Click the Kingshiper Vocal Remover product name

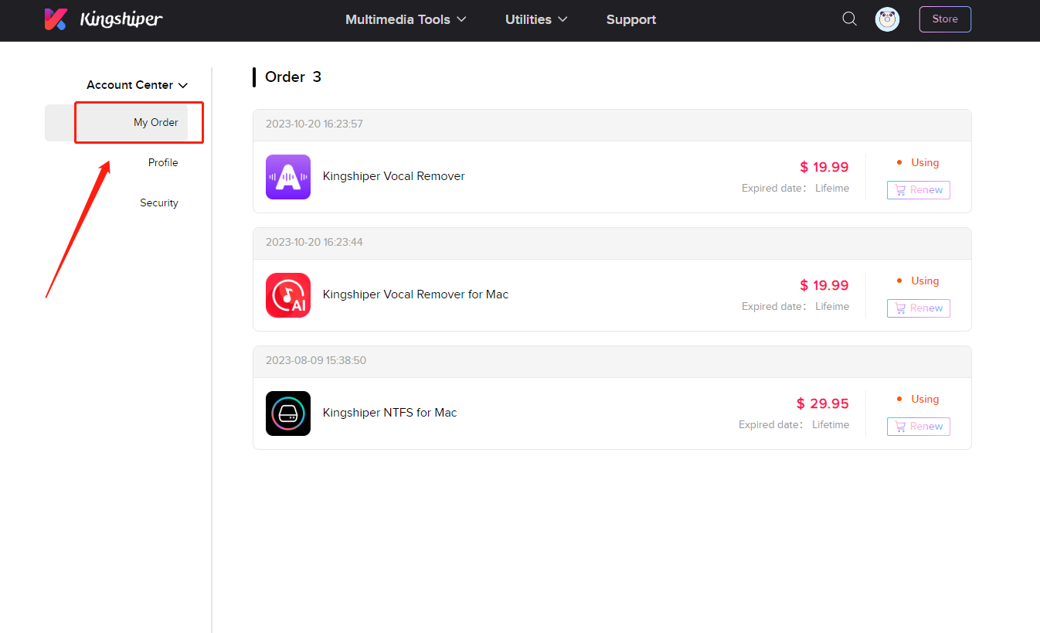click(x=394, y=176)
